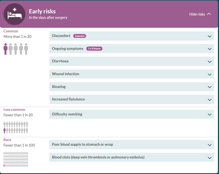Expand the Ongoing symptoms chevron
The width and height of the screenshot is (219, 174).
tap(209, 49)
